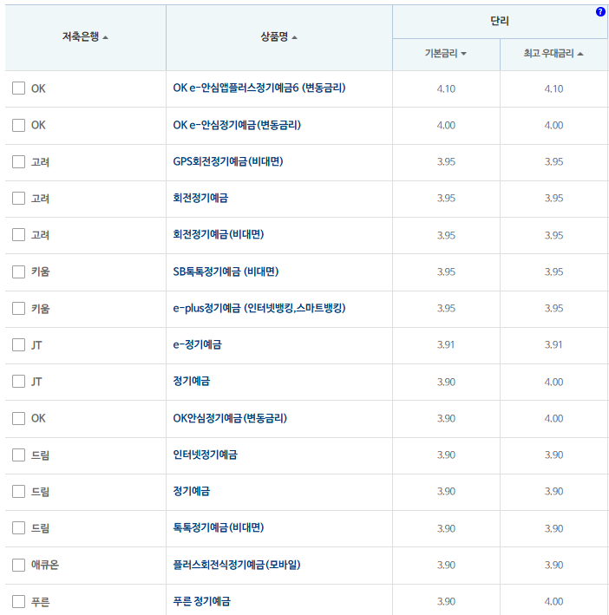Check the box for OK e-안심정기예금 row
This screenshot has height=615, width=609.
18,125
